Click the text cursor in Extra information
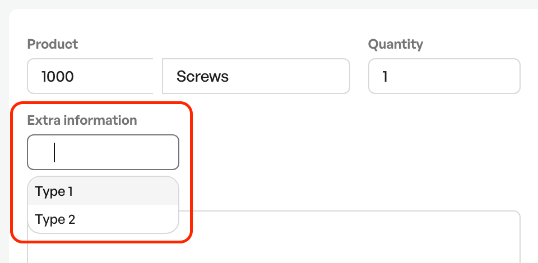Viewport: 538px width, 263px height. (x=54, y=152)
